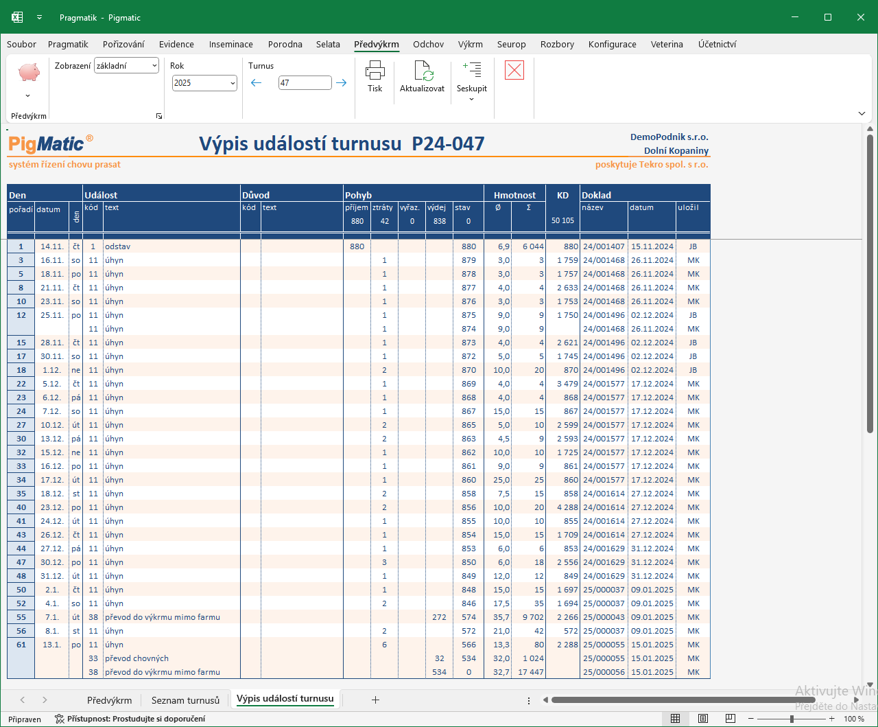Click the Přístupnost: Prostudujte si doporučení text
Image resolution: width=878 pixels, height=727 pixels.
[x=136, y=719]
